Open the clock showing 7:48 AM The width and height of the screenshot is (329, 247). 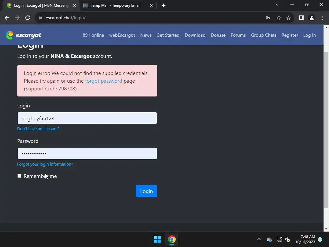[x=305, y=239]
